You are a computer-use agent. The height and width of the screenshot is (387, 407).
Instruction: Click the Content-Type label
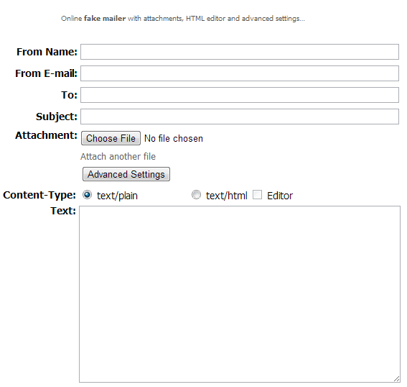[x=39, y=195]
